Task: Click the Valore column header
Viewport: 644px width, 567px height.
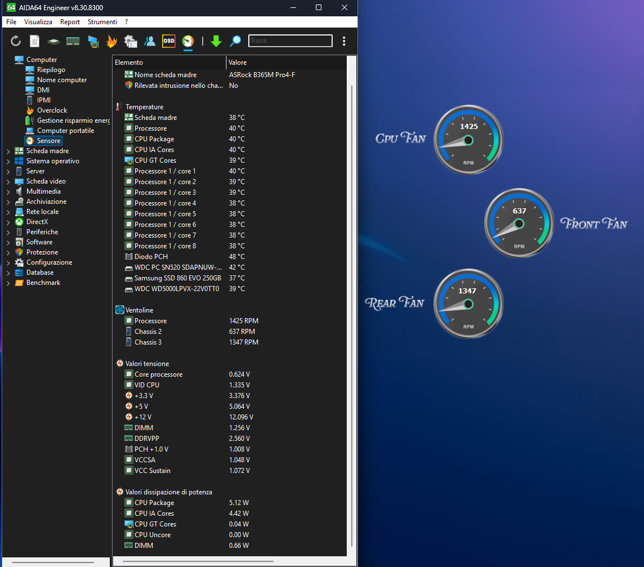Action: pos(287,62)
